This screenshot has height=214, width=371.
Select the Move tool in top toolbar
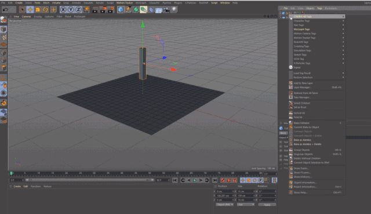pos(30,9)
